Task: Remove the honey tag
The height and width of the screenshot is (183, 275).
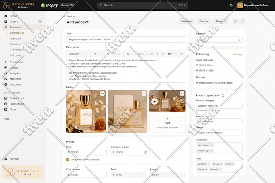Action: (x=221, y=164)
